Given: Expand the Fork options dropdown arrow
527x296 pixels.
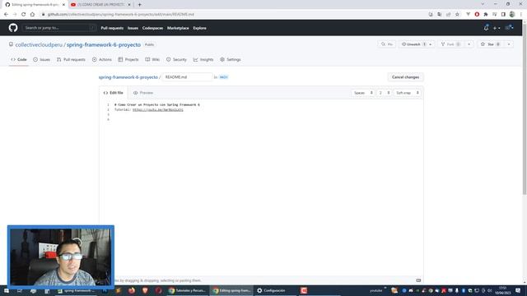Looking at the screenshot, I should click(469, 44).
